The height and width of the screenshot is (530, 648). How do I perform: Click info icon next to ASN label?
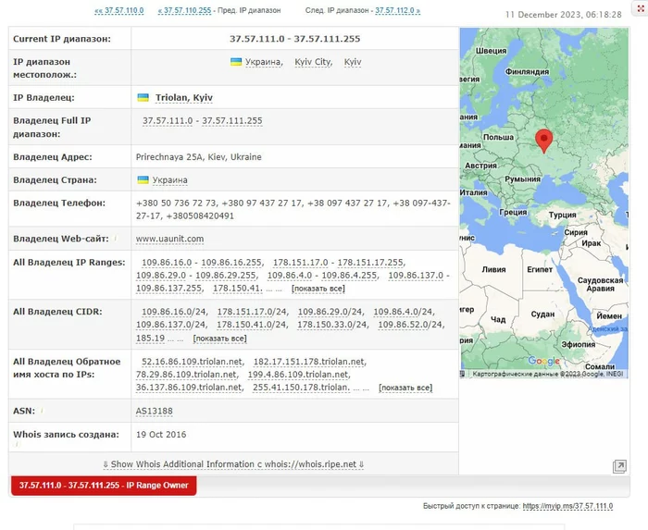click(x=42, y=411)
